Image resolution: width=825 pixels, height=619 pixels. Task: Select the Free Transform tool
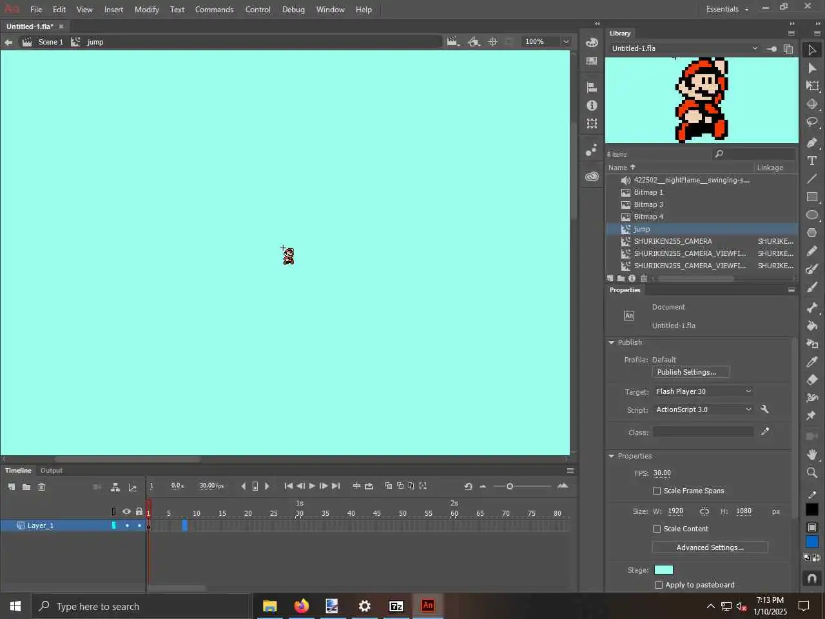point(812,86)
